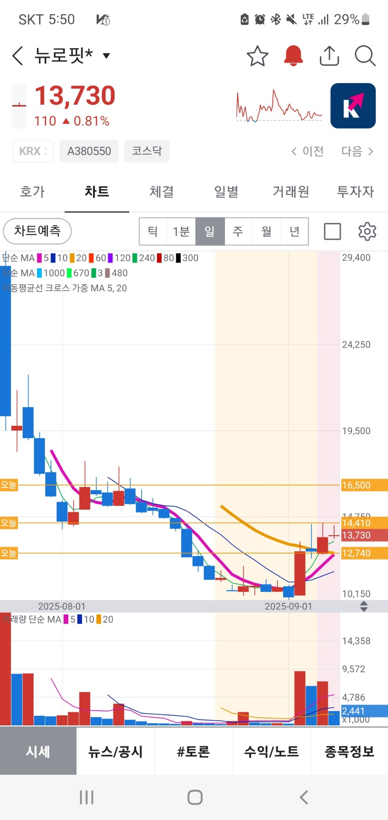Open the Kiwoom K logo shortcut
The width and height of the screenshot is (388, 820).
[x=353, y=106]
